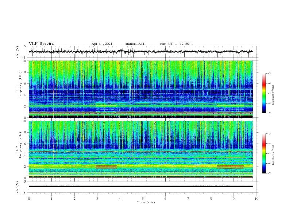Click the "7" tick on the Time axis
Image resolution: width=289 pixels, height=223 pixels.
(188, 199)
